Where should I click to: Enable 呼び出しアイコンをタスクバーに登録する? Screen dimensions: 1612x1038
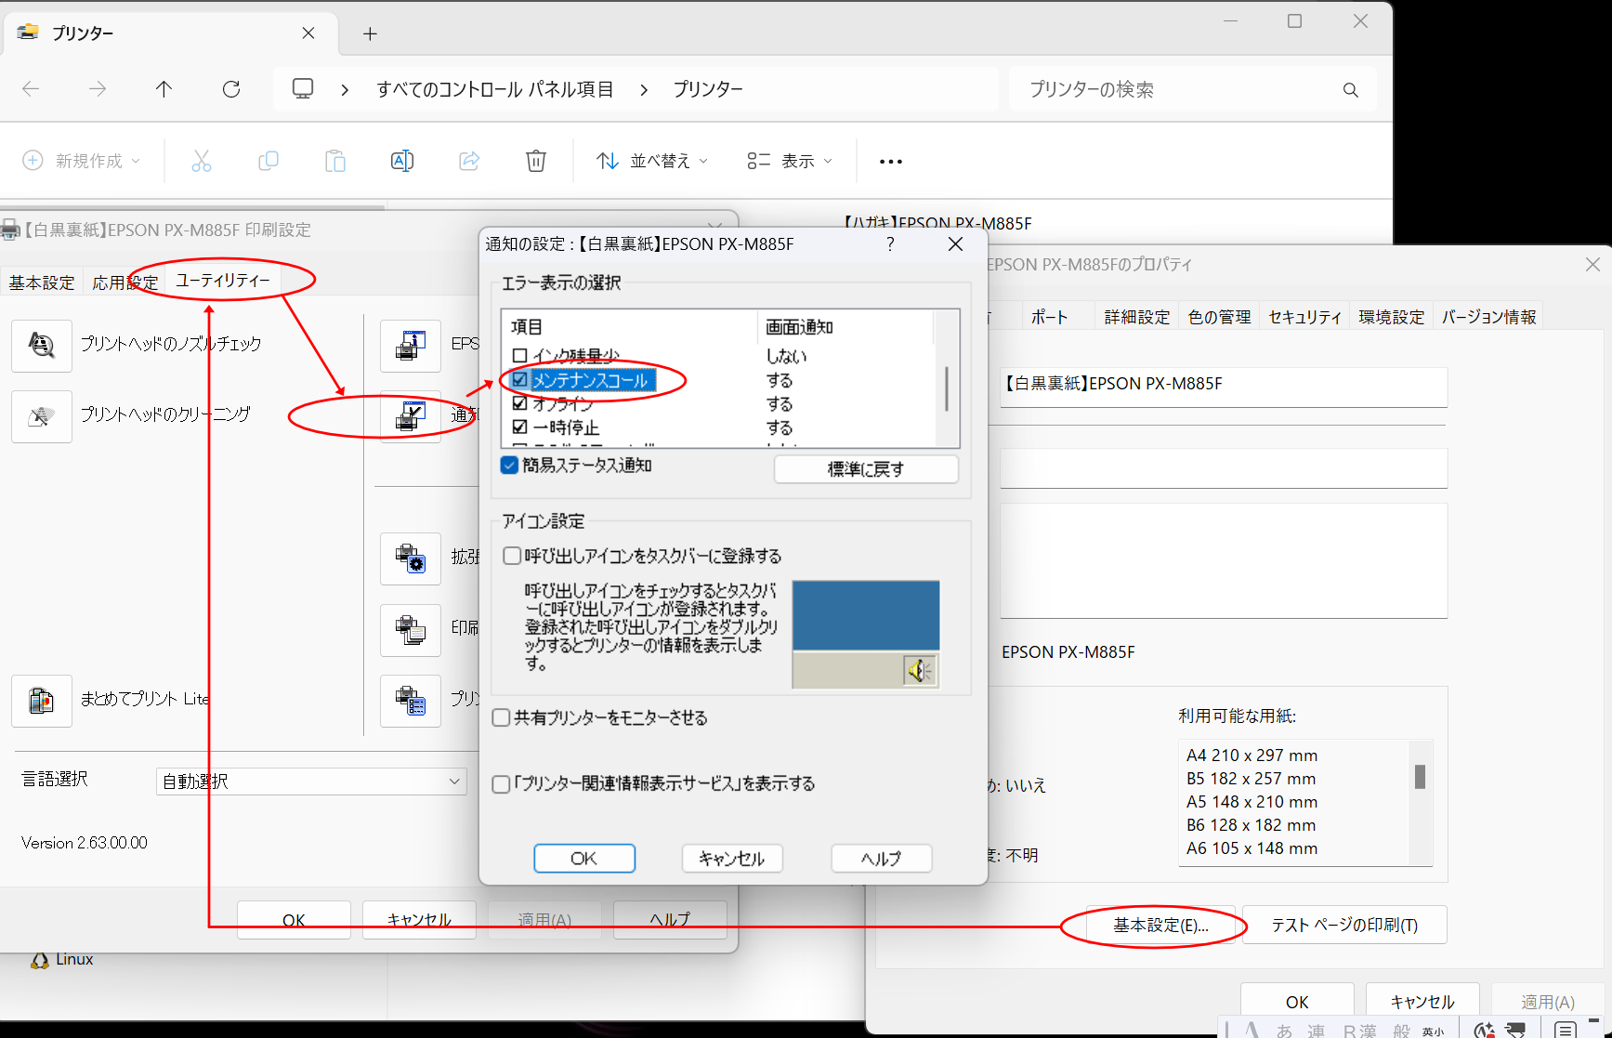[512, 555]
